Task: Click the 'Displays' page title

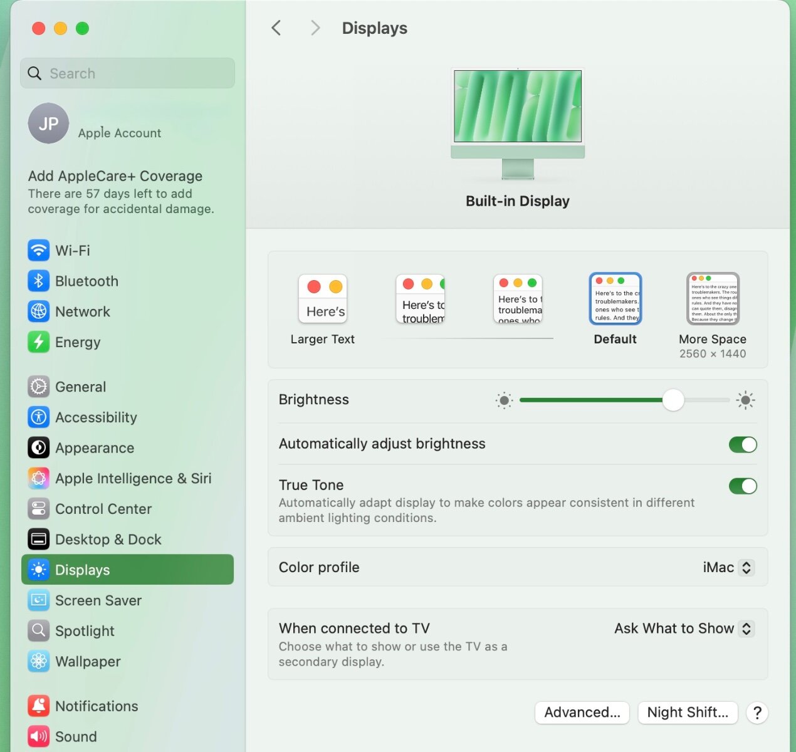Action: [375, 28]
